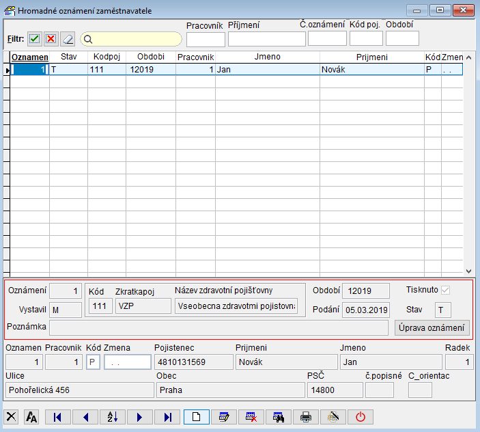Click the Stav field with 'T' in detail

pos(442,310)
